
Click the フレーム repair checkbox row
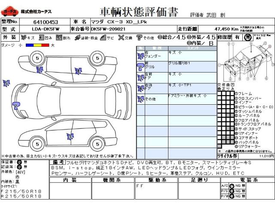tap(247, 93)
